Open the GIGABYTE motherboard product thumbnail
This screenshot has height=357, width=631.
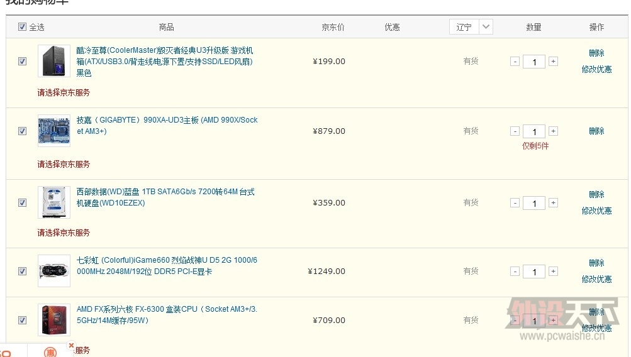pos(54,131)
